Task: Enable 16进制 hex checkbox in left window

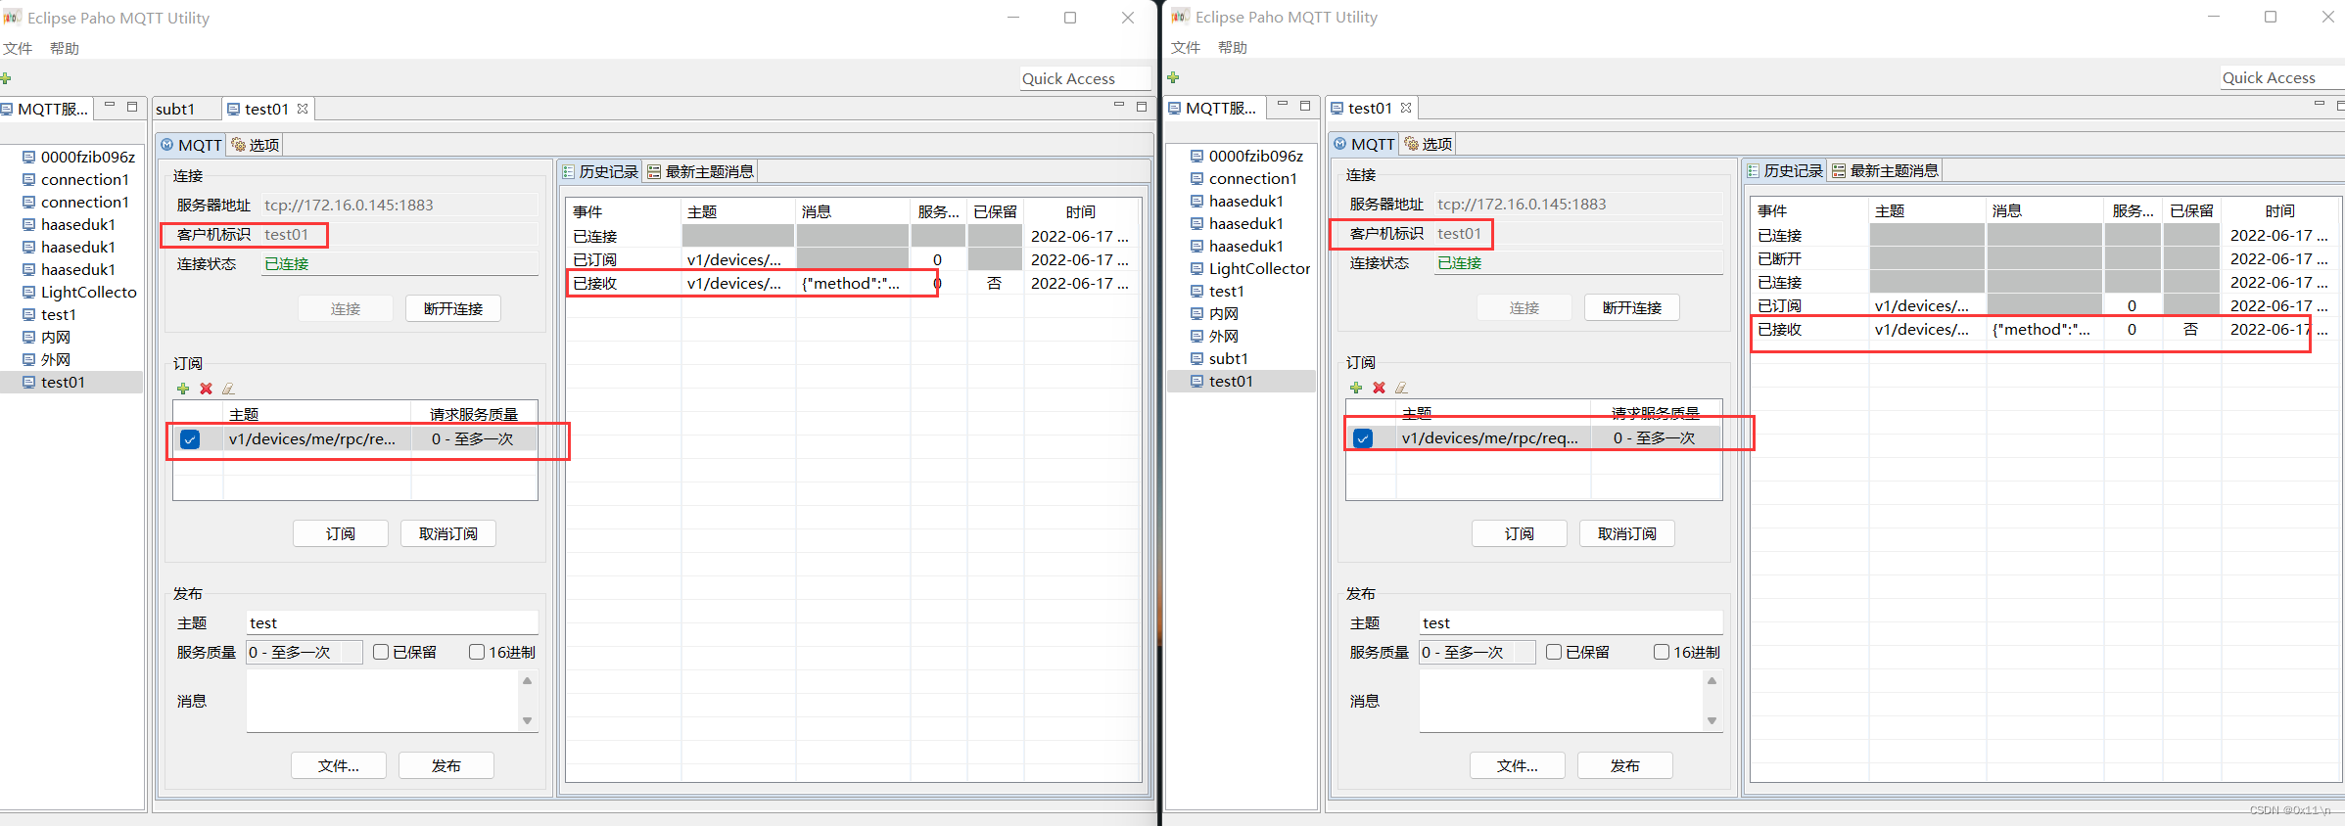Action: coord(477,652)
